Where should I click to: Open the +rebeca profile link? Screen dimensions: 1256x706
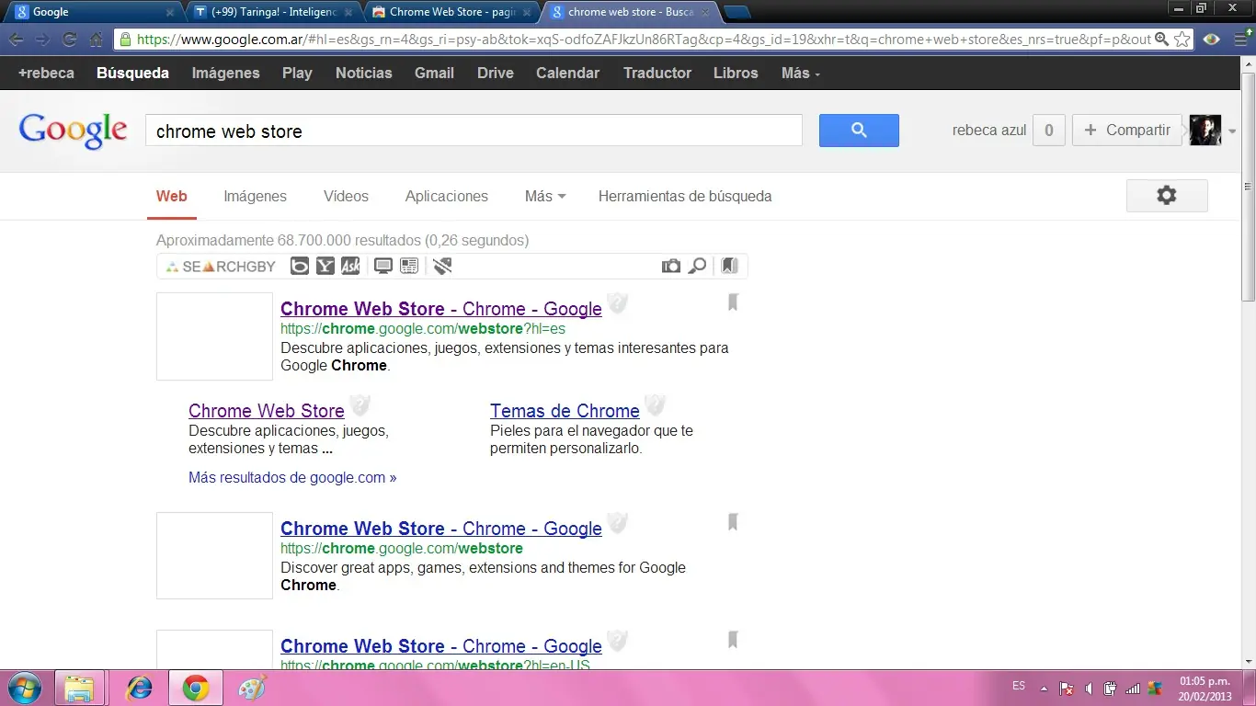pos(46,73)
